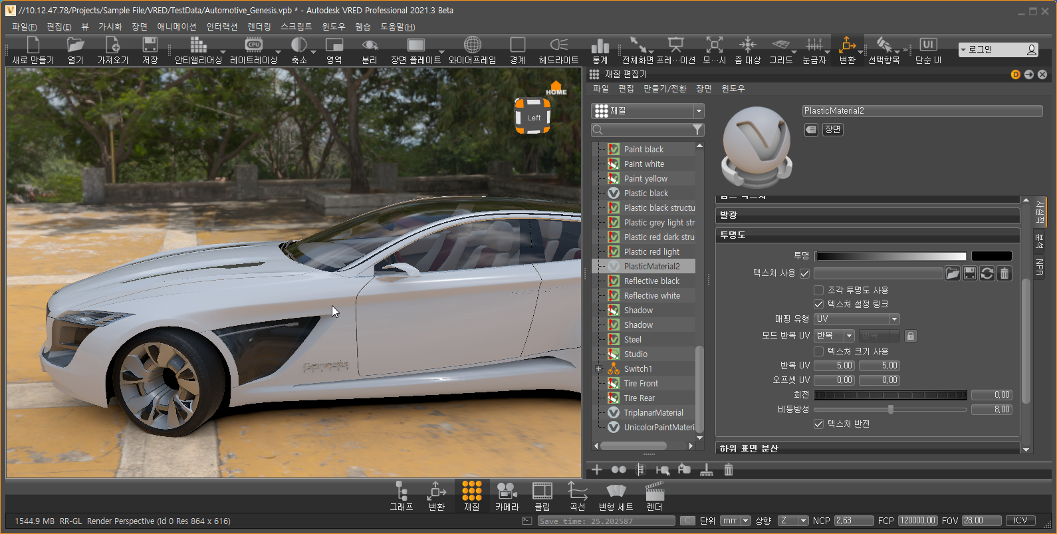Disable the 텍스처 사용 checkbox
The width and height of the screenshot is (1057, 534).
click(x=804, y=273)
